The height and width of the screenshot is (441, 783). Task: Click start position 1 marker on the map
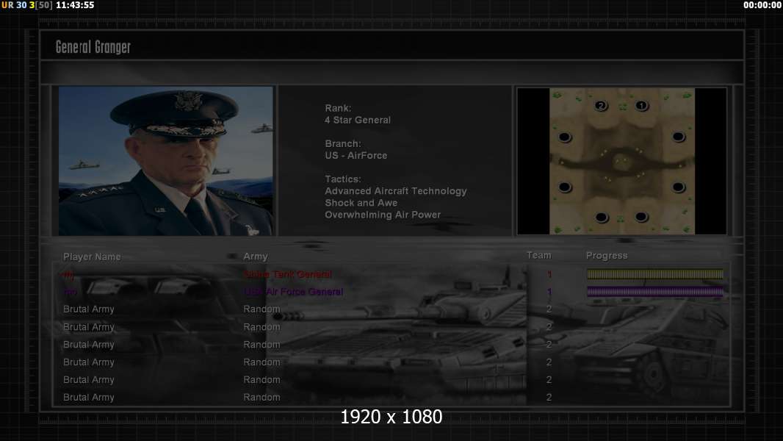tap(642, 105)
